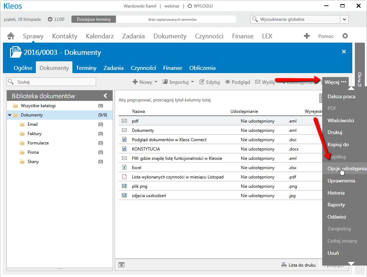367x277 pixels.
Task: Select the Pisma folder
Action: click(x=33, y=152)
